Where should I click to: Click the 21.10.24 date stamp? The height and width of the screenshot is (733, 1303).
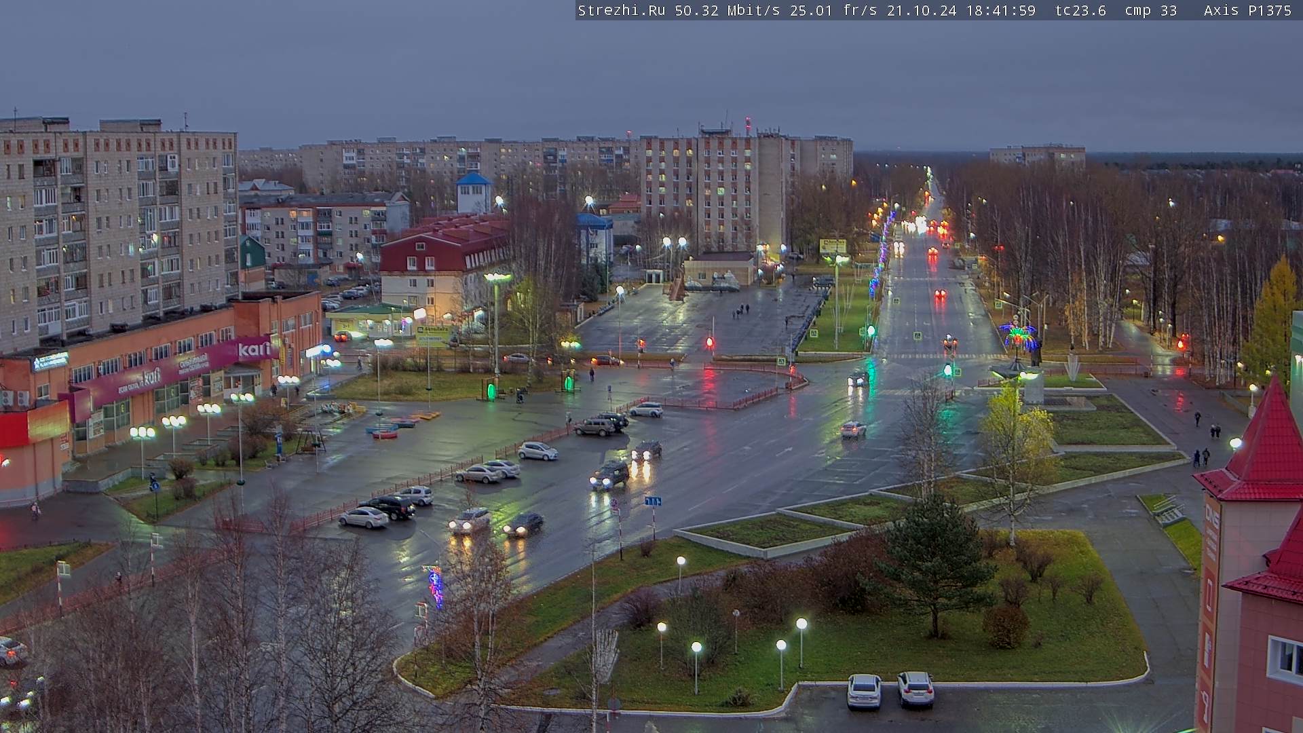[x=922, y=10]
